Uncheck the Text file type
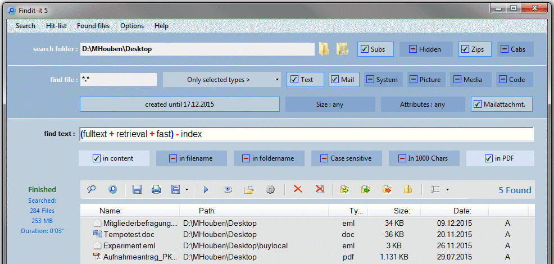The width and height of the screenshot is (554, 264). point(305,80)
